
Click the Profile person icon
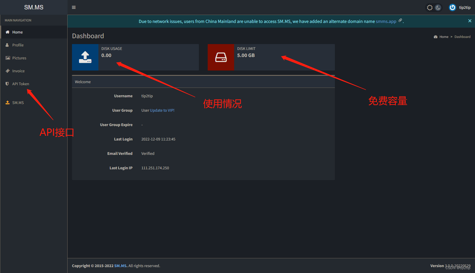tap(7, 45)
